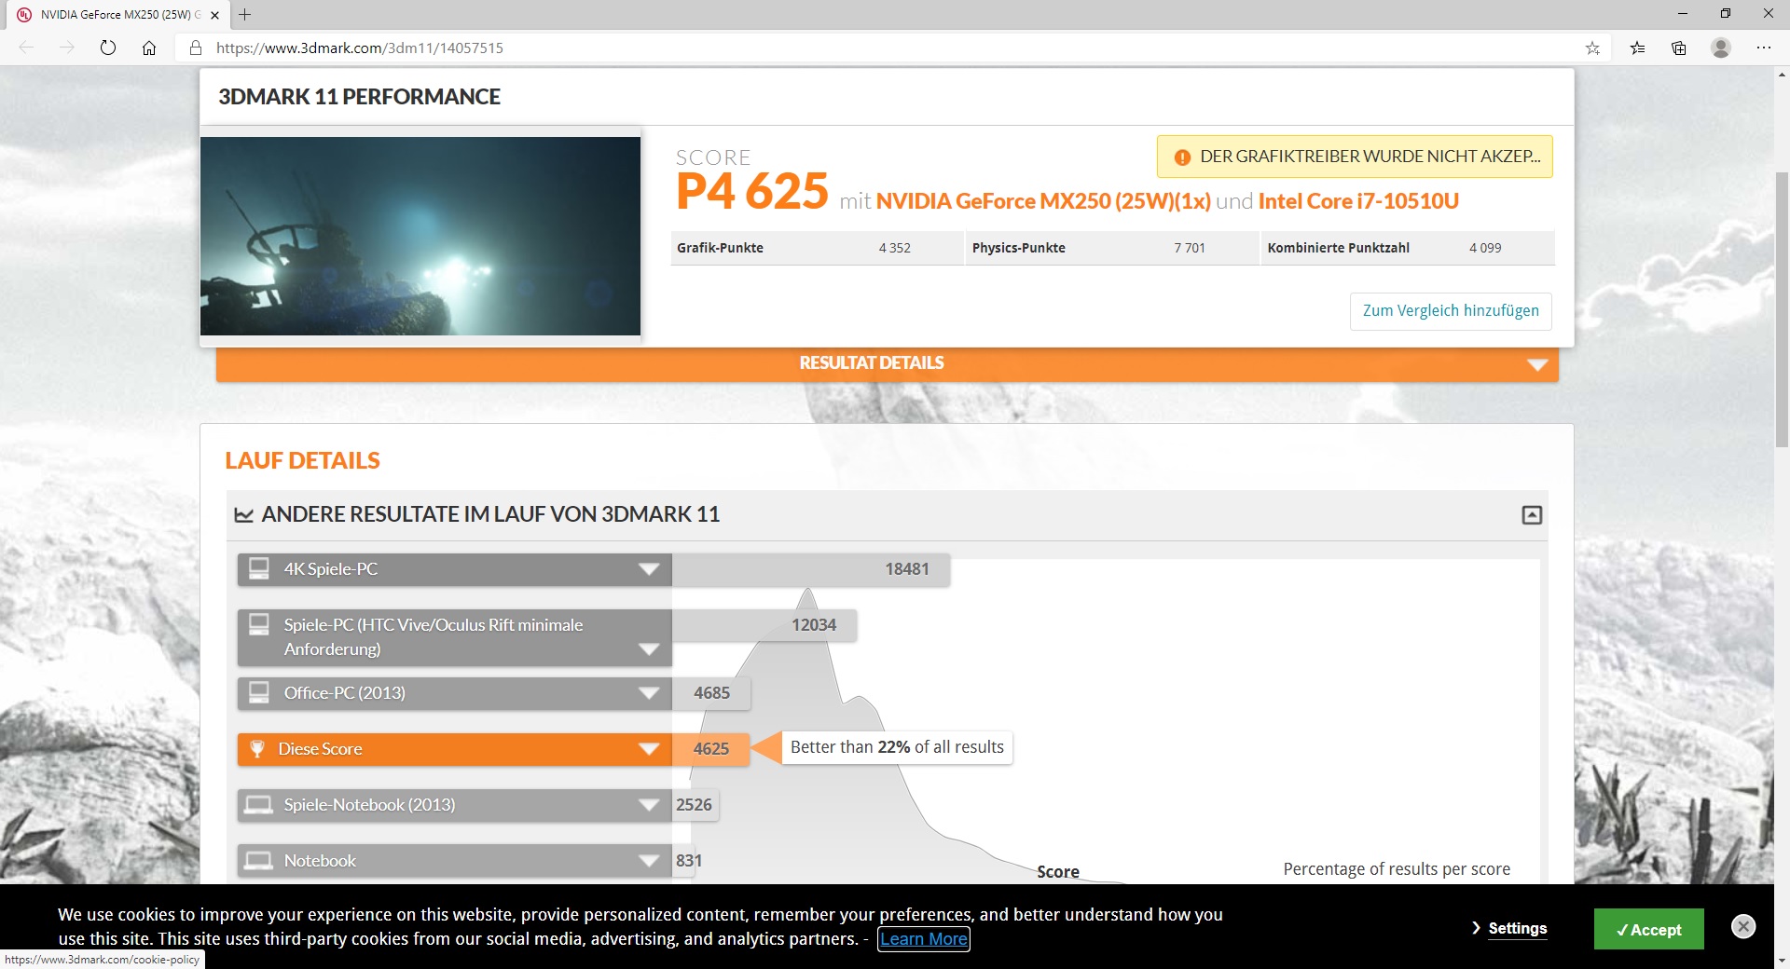Open browser settings and more menu

(1763, 48)
